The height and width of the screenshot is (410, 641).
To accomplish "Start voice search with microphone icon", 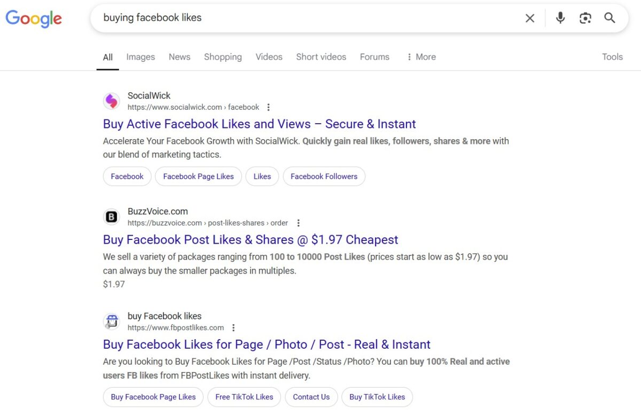I will click(x=560, y=18).
